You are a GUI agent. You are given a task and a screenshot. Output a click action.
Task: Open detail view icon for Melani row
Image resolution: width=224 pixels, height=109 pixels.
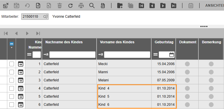click(21, 80)
